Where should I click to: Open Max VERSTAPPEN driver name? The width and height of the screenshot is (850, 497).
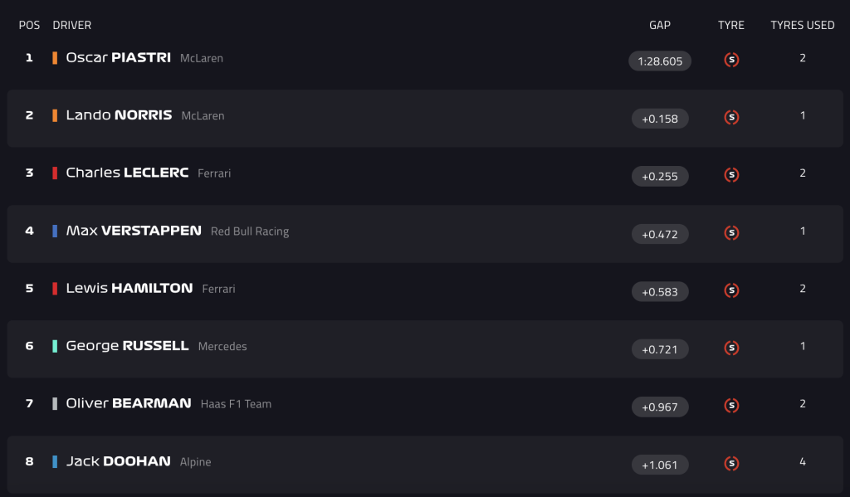pos(134,231)
